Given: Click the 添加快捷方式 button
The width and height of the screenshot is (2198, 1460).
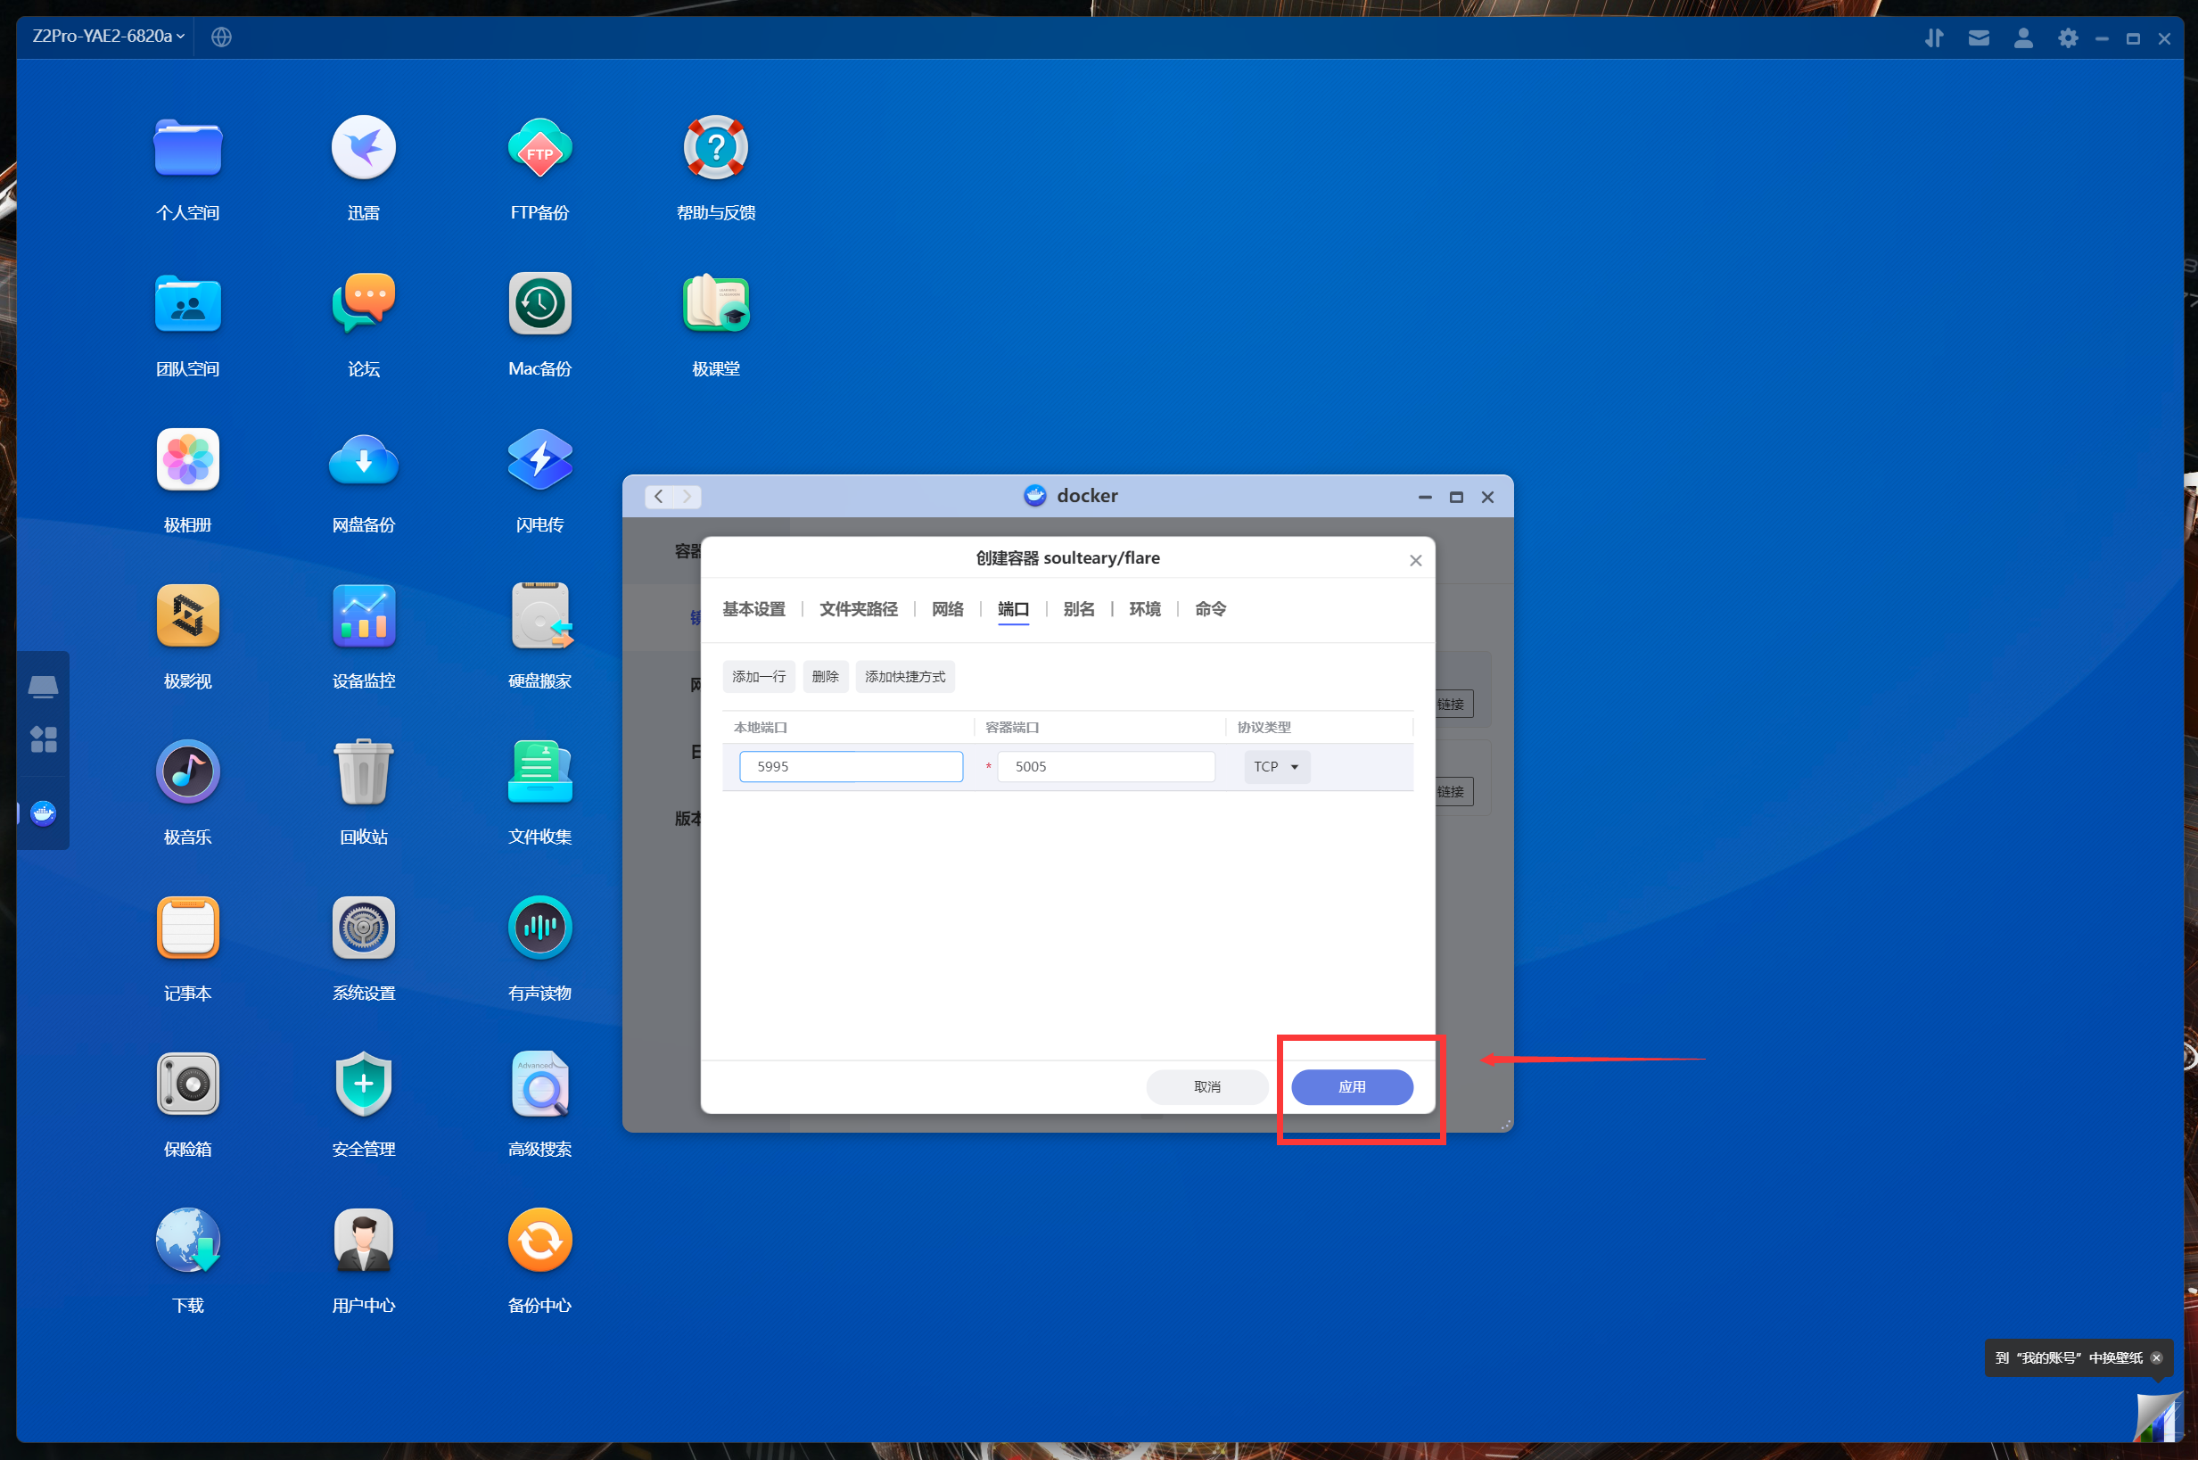Looking at the screenshot, I should tap(904, 677).
